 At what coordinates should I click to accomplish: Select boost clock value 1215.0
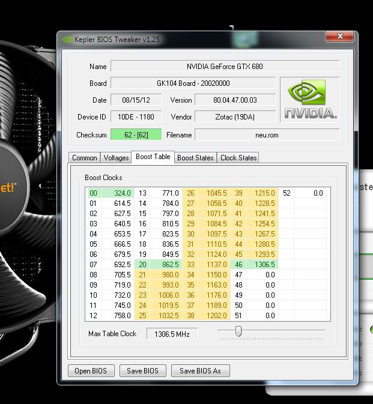[262, 193]
